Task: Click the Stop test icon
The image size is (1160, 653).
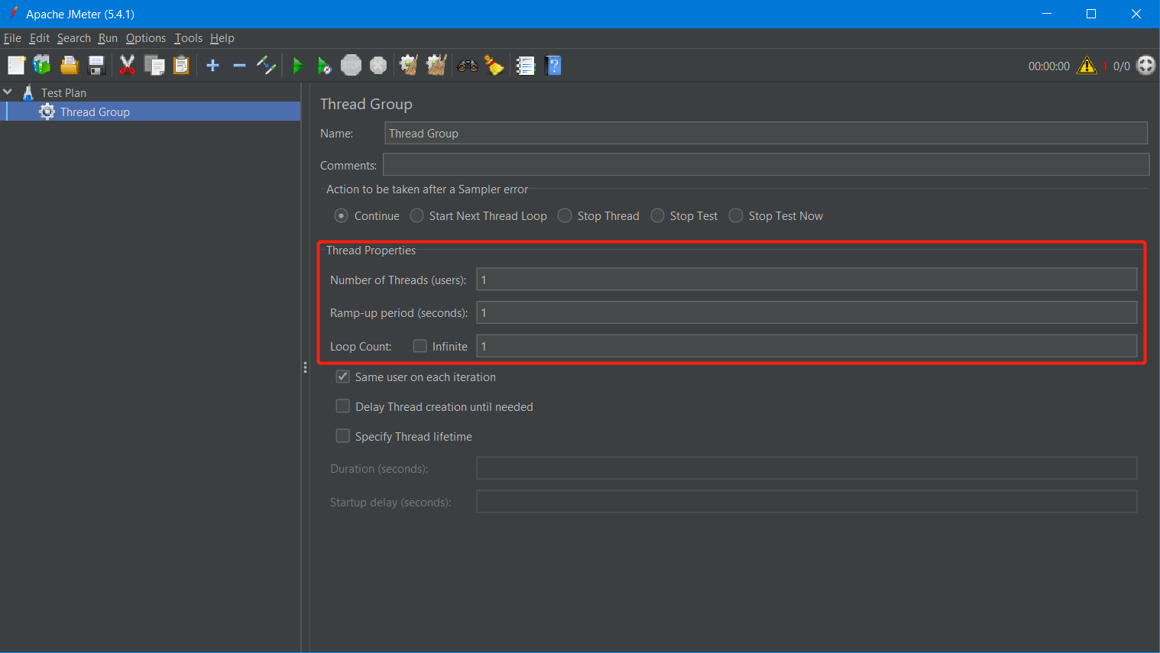Action: tap(351, 66)
